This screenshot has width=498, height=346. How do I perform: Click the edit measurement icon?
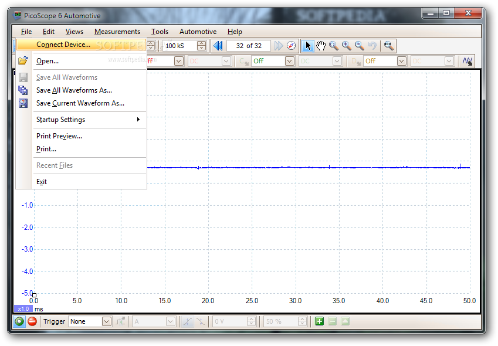345,321
